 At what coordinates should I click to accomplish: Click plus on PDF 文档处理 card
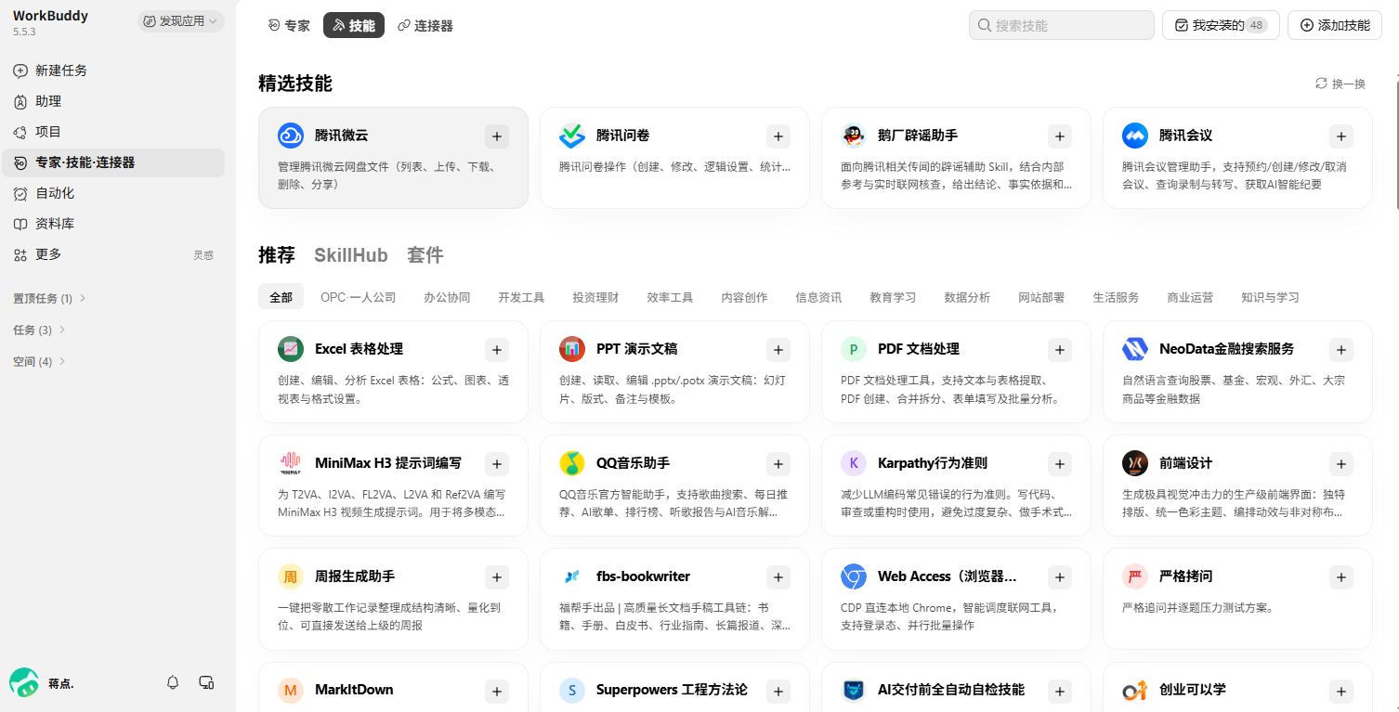point(1060,350)
